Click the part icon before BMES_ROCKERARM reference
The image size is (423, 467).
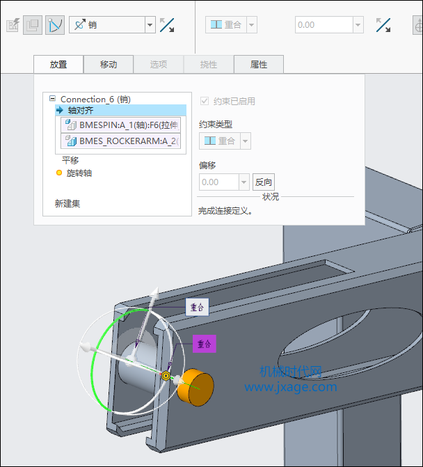[70, 141]
